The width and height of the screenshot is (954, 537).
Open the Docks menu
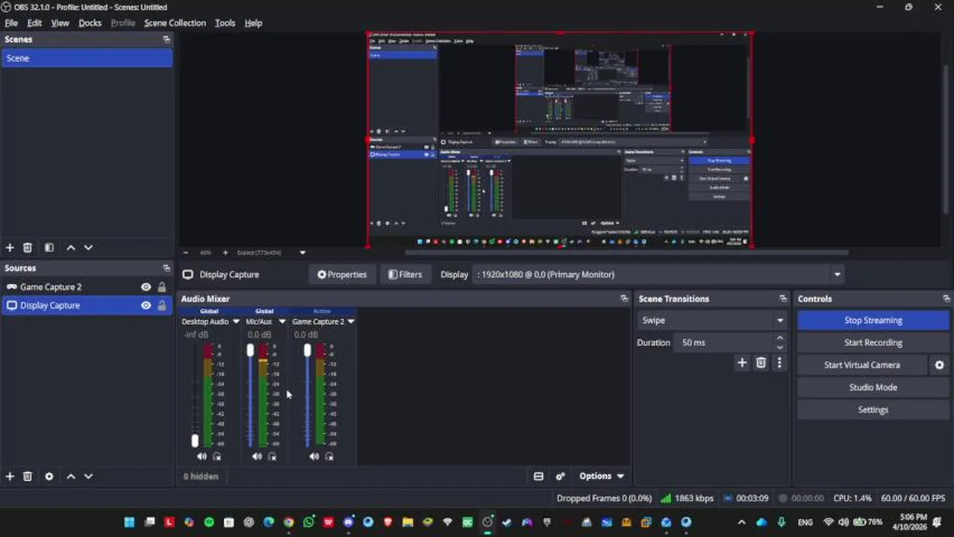[x=90, y=23]
